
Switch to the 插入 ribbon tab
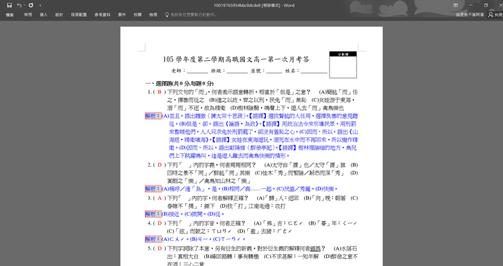pos(43,14)
